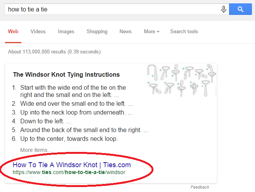Switch to the Shopping tab

(97, 32)
